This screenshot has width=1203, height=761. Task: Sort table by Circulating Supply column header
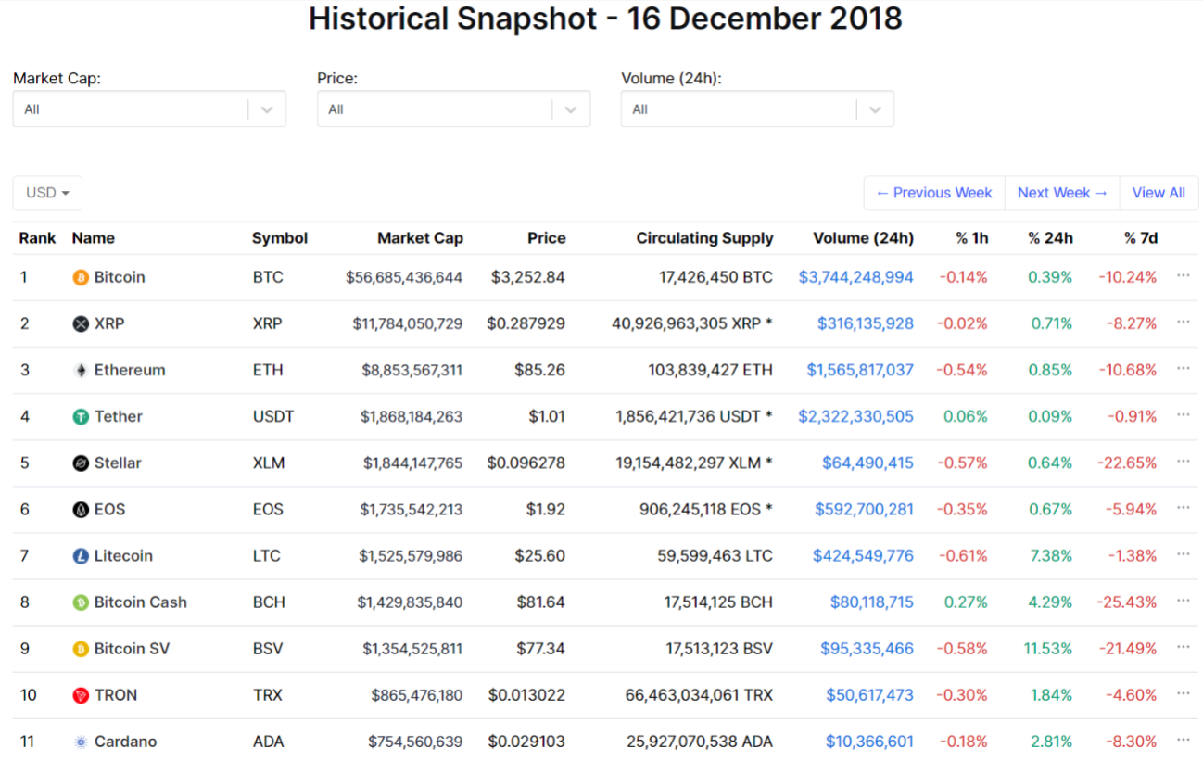coord(704,238)
